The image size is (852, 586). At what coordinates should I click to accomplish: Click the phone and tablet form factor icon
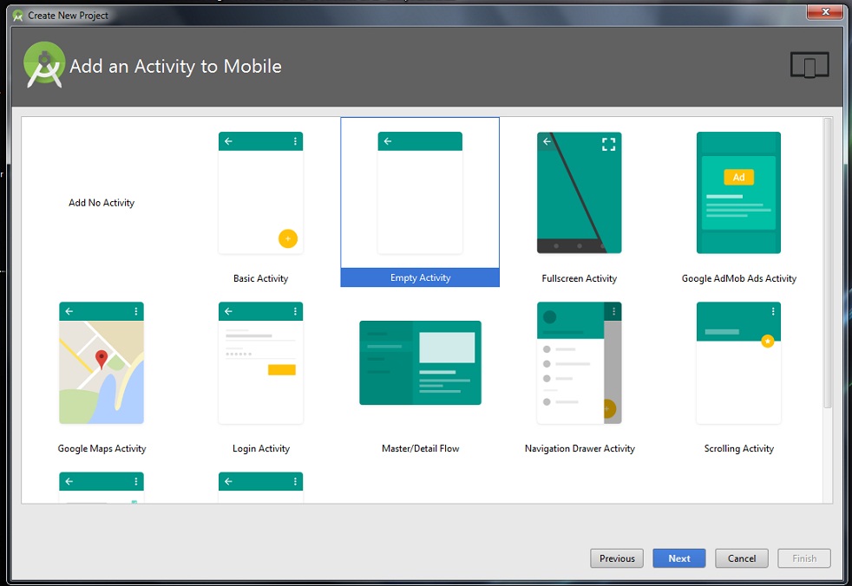(809, 65)
